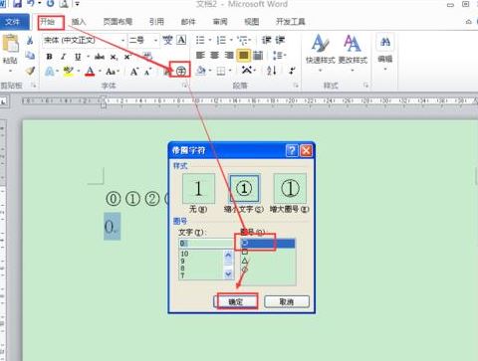Image resolution: width=478 pixels, height=361 pixels.
Task: Open the font size dropdown
Action: point(155,41)
